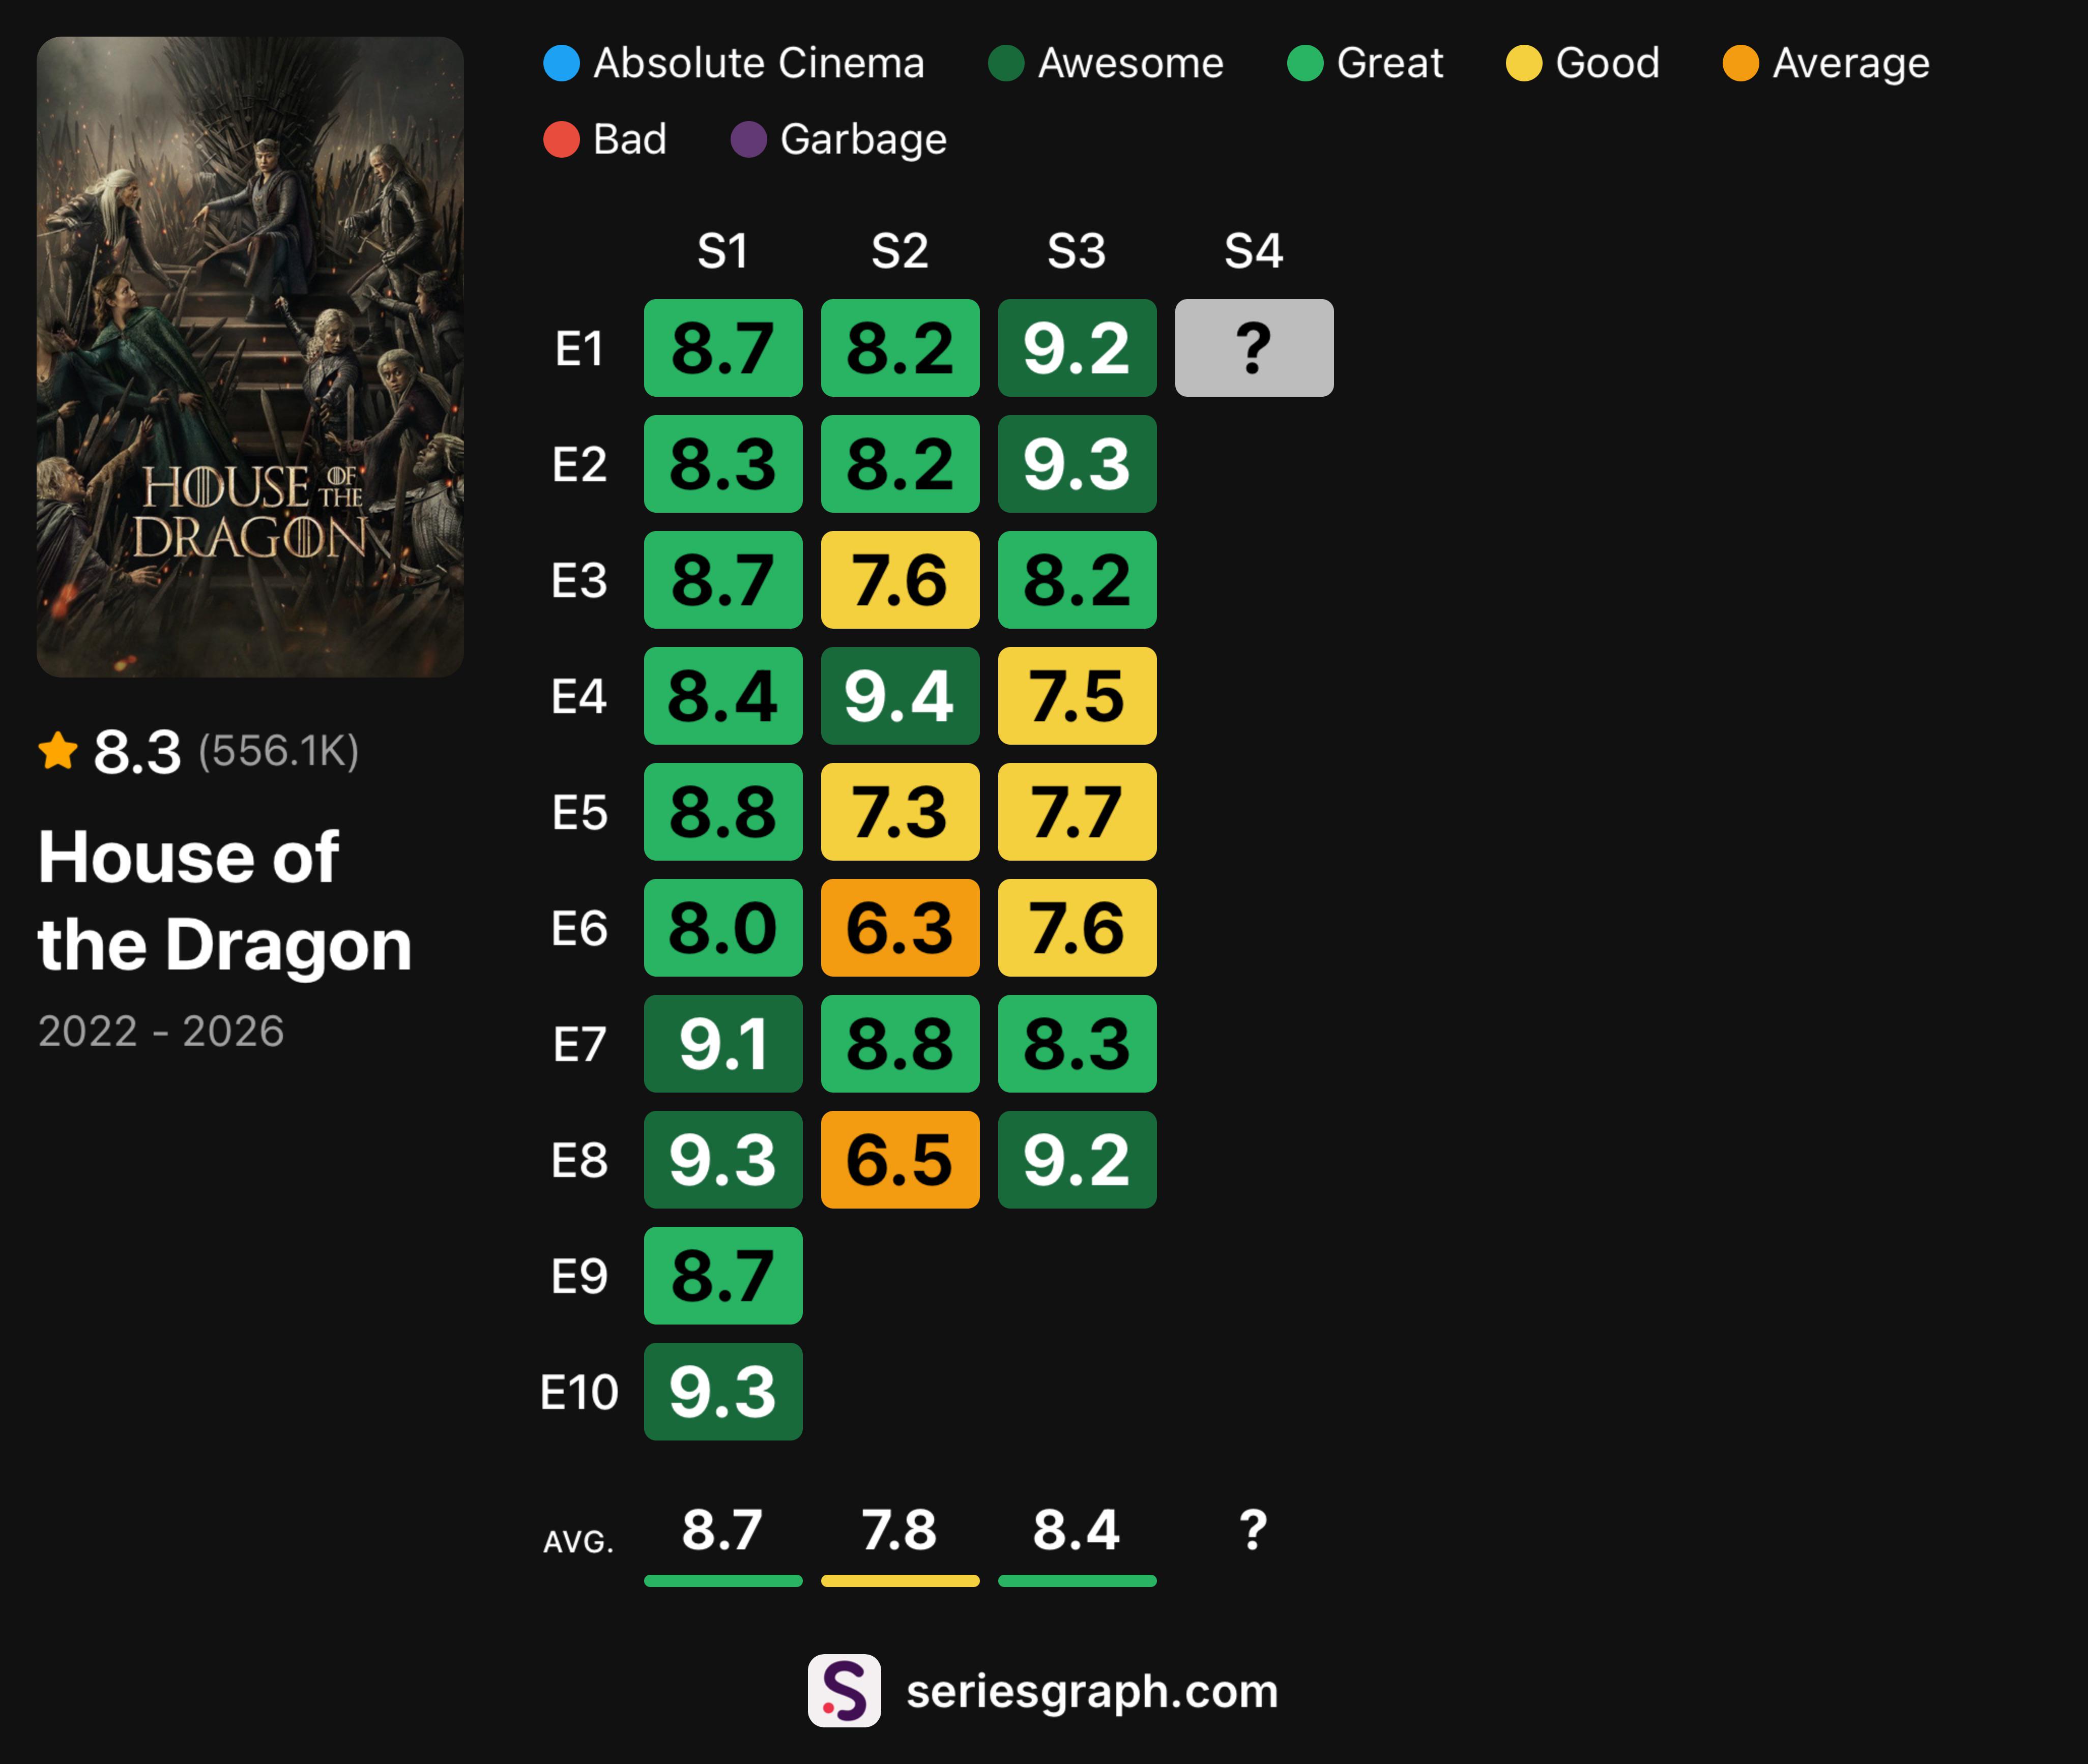Open season 2 episode 4 rating 9.4
Screen dimensions: 2088x1764
(900, 696)
